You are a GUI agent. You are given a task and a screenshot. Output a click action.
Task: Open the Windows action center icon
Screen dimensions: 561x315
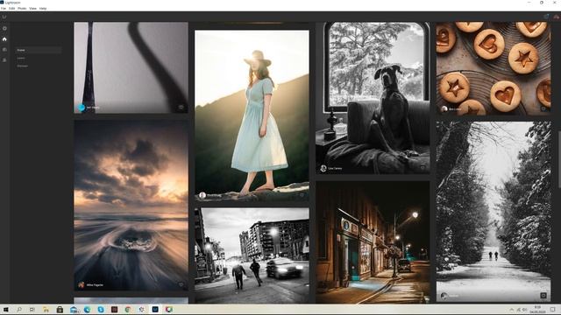pyautogui.click(x=553, y=310)
